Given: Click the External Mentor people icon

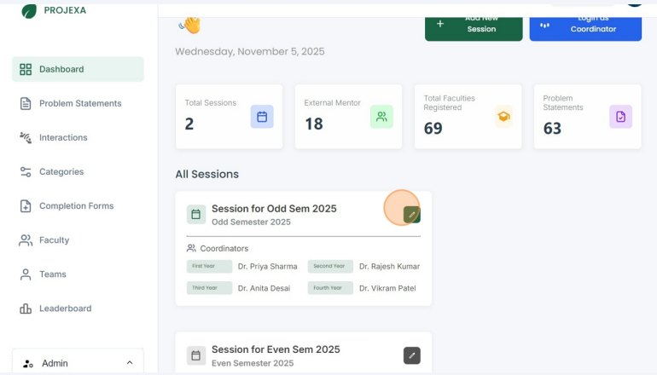Looking at the screenshot, I should click(381, 117).
